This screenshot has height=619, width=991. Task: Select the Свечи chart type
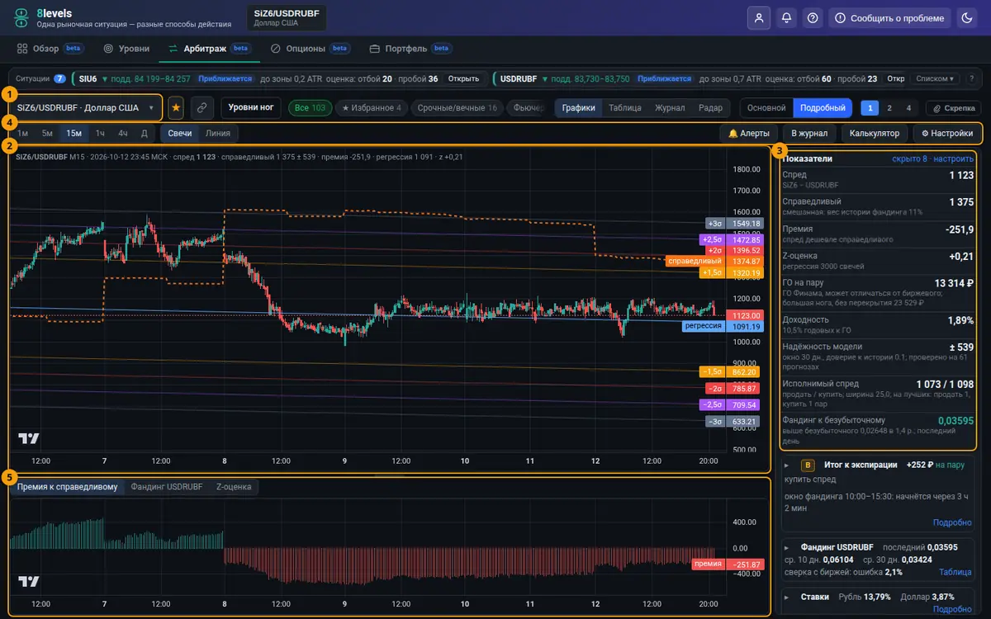[179, 133]
